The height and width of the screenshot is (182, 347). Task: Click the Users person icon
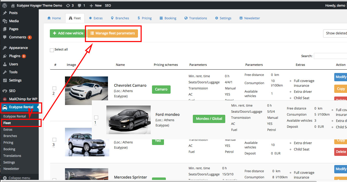pos(5,64)
